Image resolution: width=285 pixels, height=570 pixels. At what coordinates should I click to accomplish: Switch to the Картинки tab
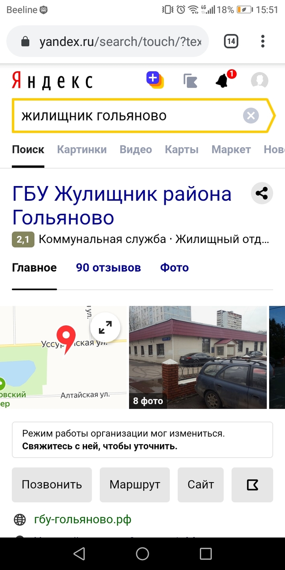pos(82,149)
